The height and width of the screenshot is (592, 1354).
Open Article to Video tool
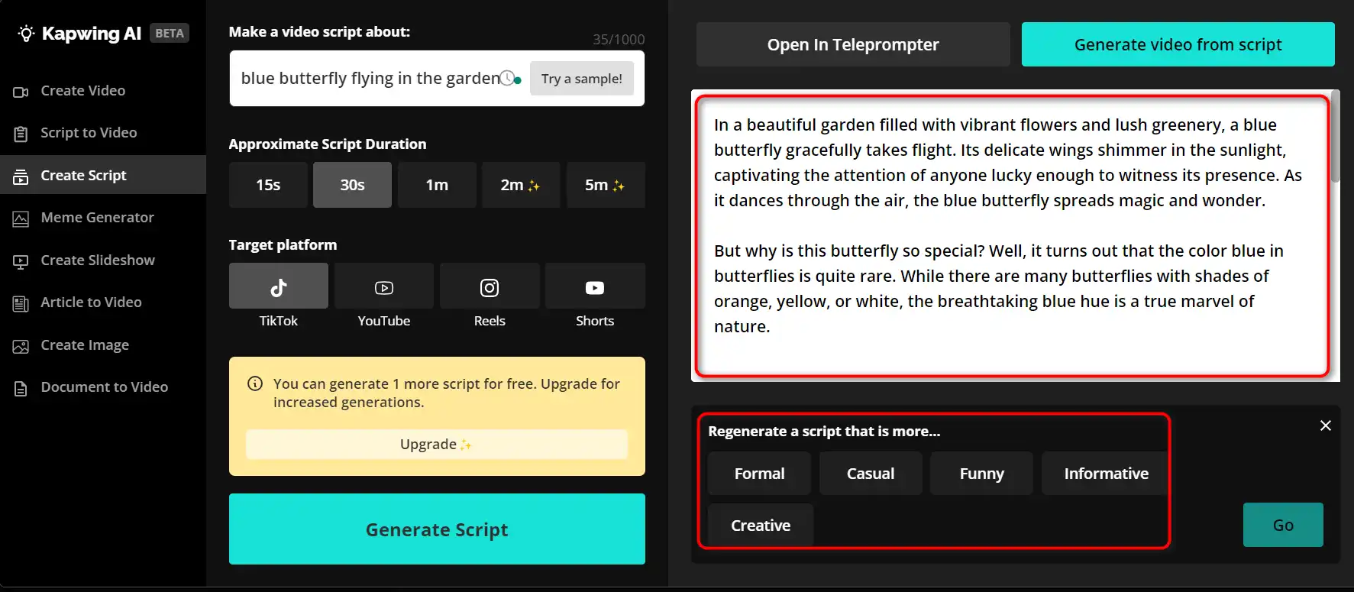[103, 302]
